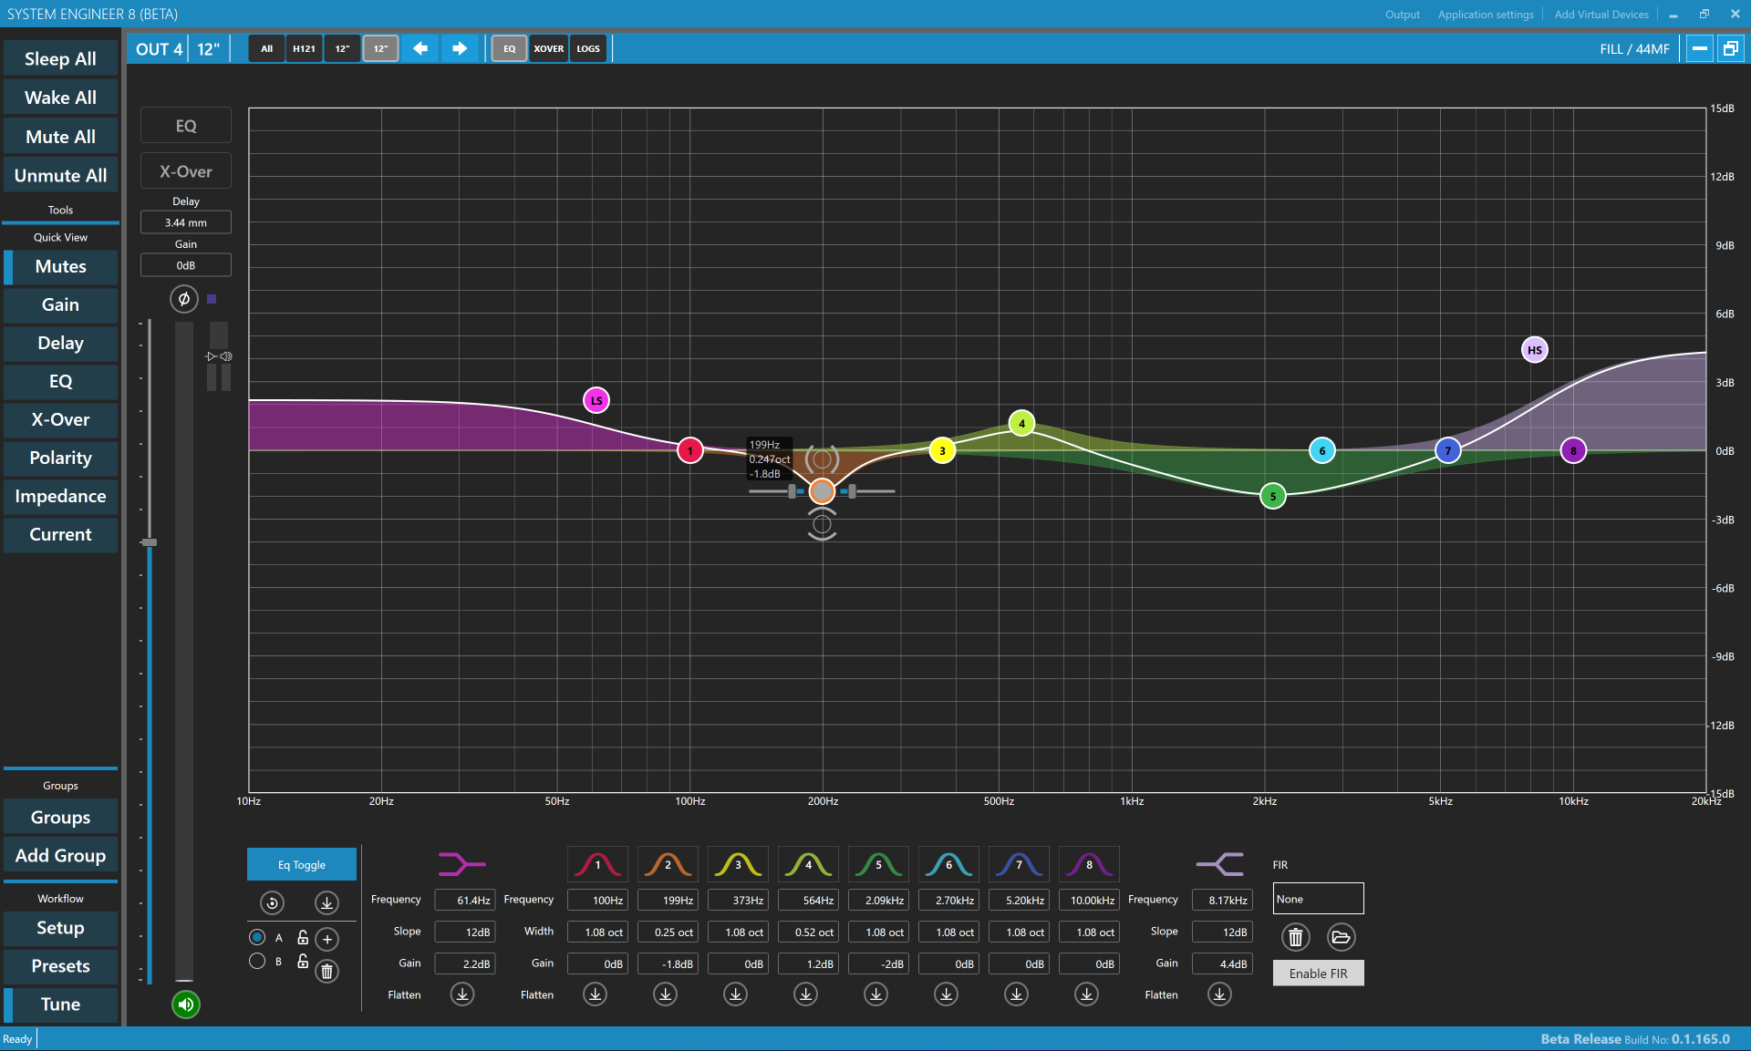This screenshot has width=1751, height=1051.
Task: Click the previous output left arrow
Action: [420, 48]
